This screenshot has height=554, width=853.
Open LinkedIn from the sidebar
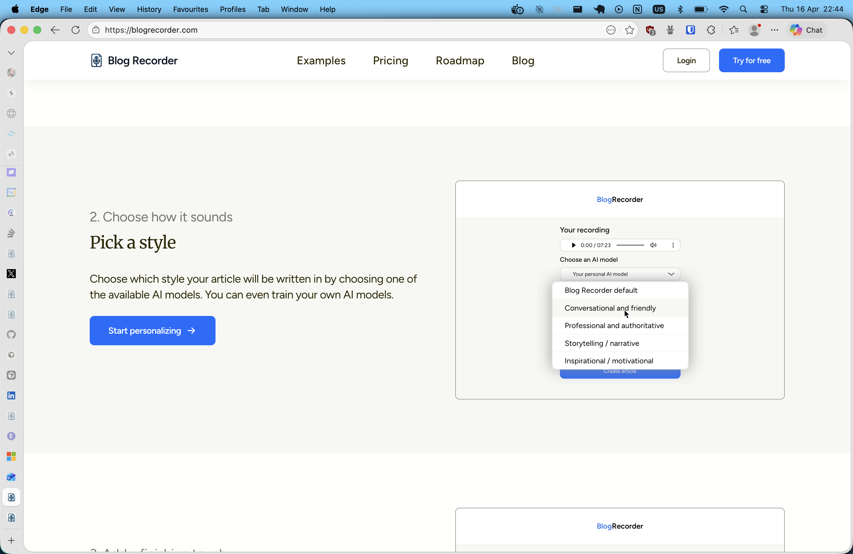tap(11, 395)
